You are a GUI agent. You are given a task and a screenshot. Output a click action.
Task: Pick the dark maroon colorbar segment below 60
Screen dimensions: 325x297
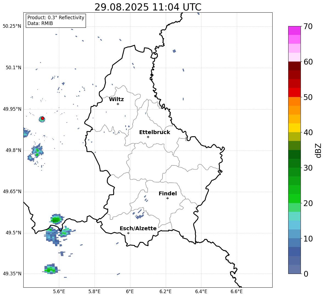(x=295, y=66)
